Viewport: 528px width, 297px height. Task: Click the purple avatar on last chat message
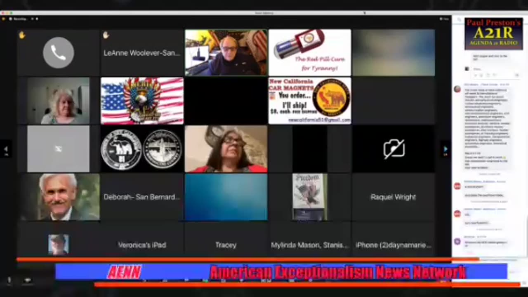pos(457,242)
